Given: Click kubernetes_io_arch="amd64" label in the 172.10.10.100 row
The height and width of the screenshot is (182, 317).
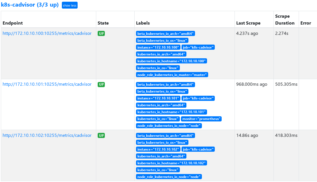Looking at the screenshot, I should tap(161, 54).
